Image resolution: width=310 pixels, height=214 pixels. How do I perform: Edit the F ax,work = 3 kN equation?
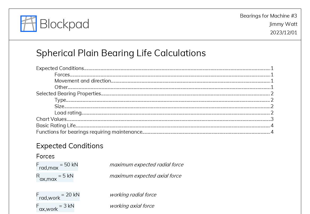(x=55, y=207)
